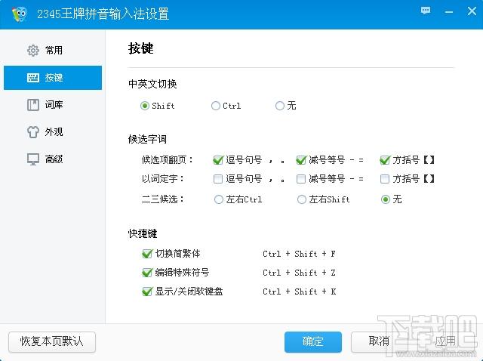This screenshot has width=483, height=361.
Task: Go to the 外观 tab
Action: 53,132
